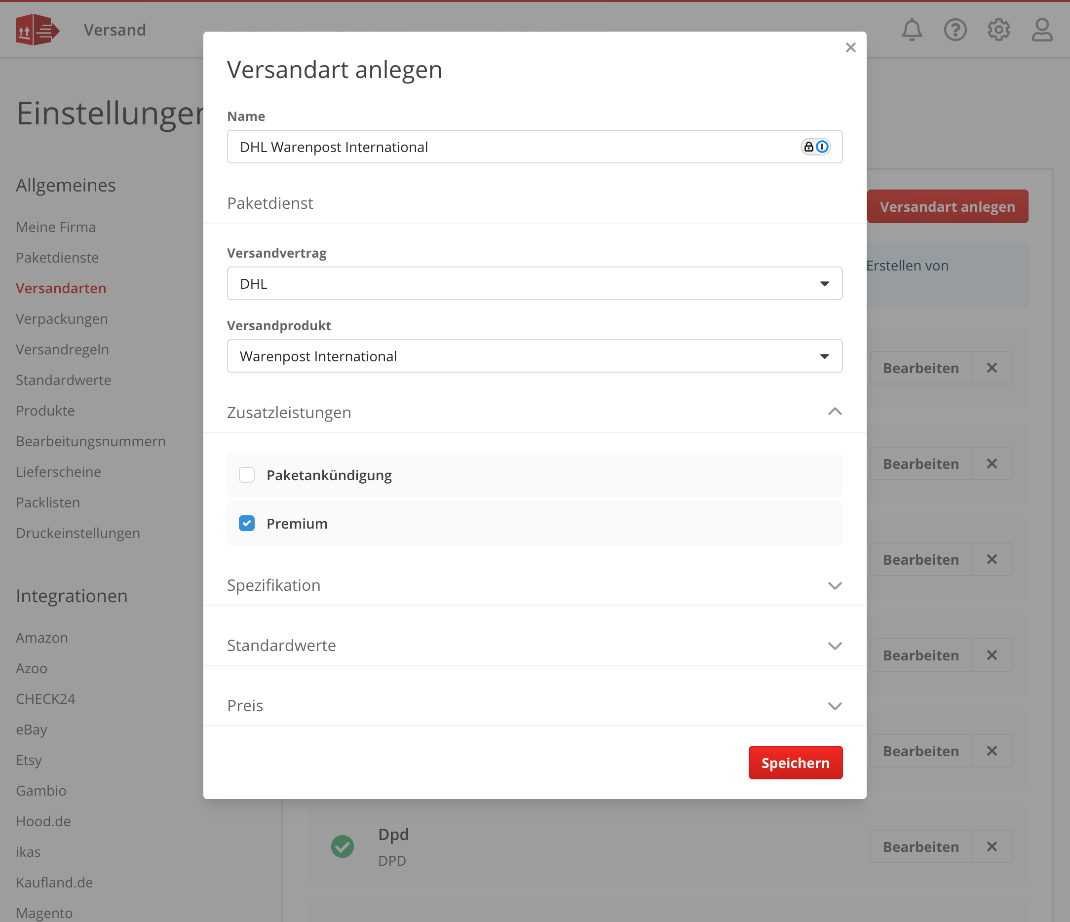The height and width of the screenshot is (922, 1070).
Task: Open the Gambio integration
Action: click(x=41, y=790)
